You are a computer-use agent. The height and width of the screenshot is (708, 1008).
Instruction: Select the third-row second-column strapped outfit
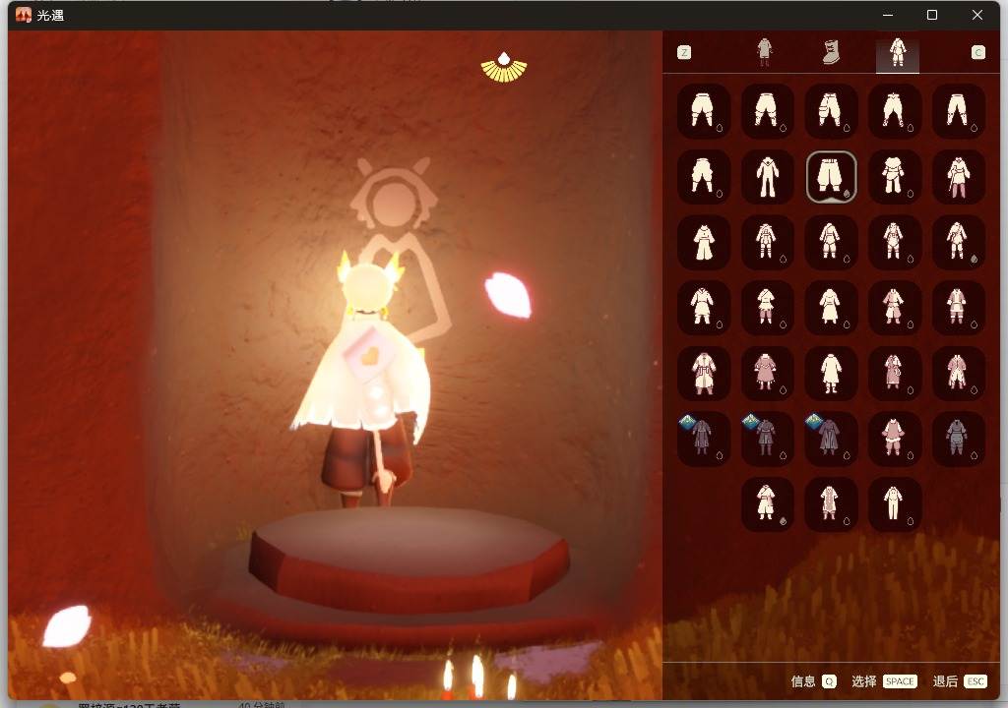click(767, 242)
